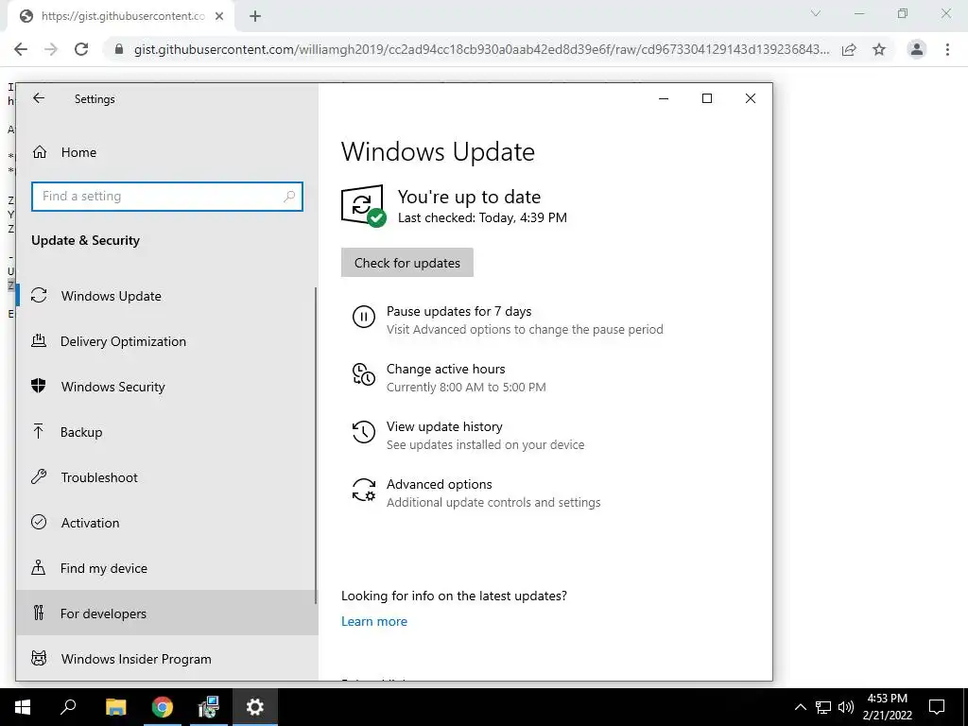The height and width of the screenshot is (726, 968).
Task: Open Settings Home page
Action: [x=166, y=152]
